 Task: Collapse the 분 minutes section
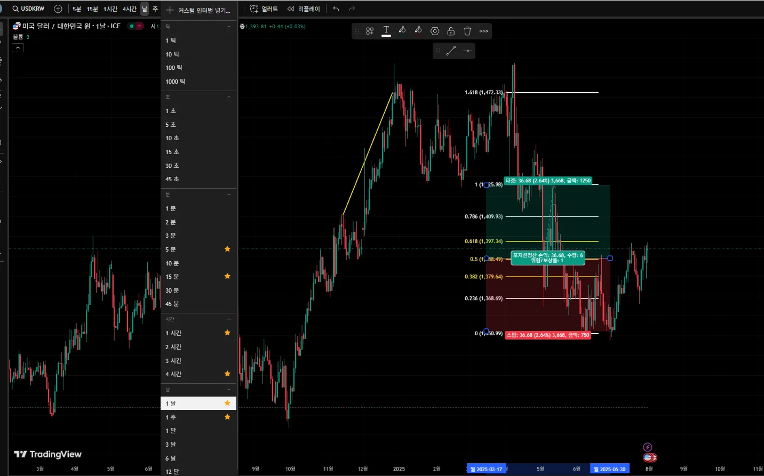click(x=229, y=195)
